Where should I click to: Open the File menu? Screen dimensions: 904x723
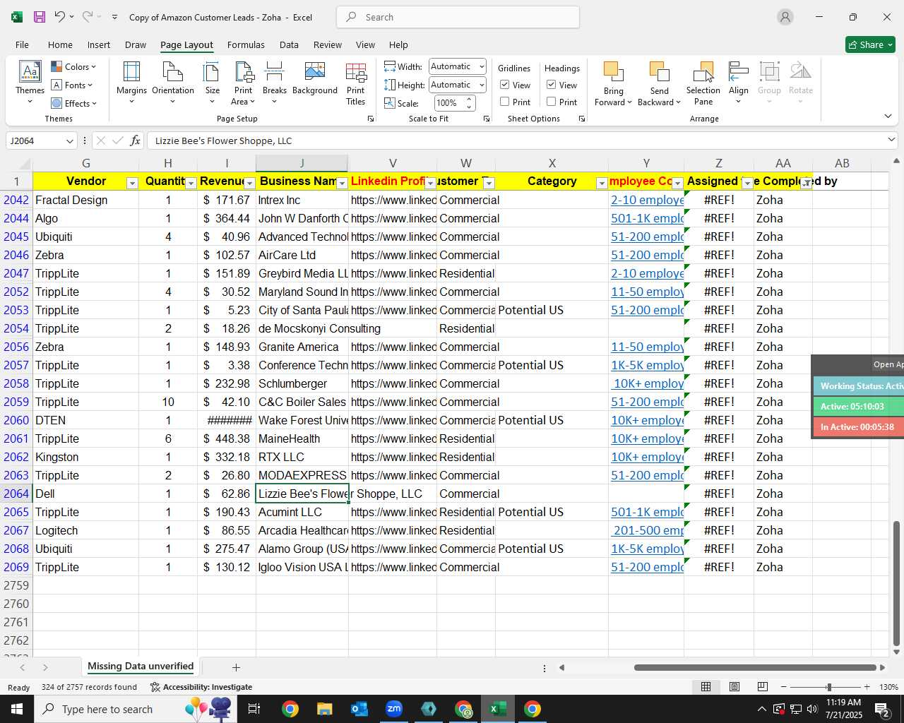pos(22,44)
